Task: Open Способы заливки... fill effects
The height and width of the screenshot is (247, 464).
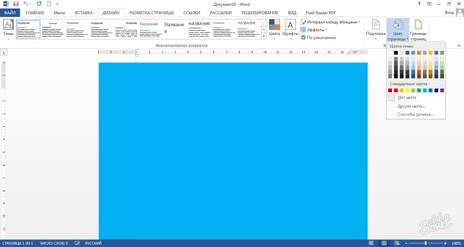Action: pyautogui.click(x=416, y=114)
